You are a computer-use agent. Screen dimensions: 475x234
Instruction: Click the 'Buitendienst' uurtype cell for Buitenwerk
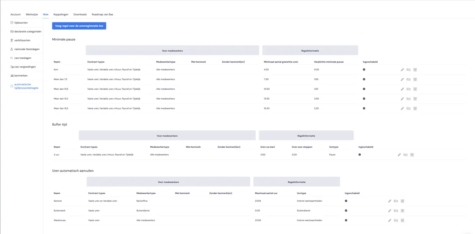point(303,211)
